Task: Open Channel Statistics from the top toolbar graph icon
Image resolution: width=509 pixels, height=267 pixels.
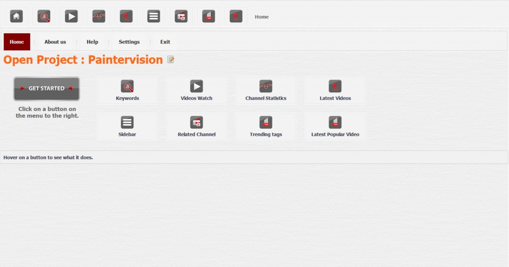Action: [99, 16]
